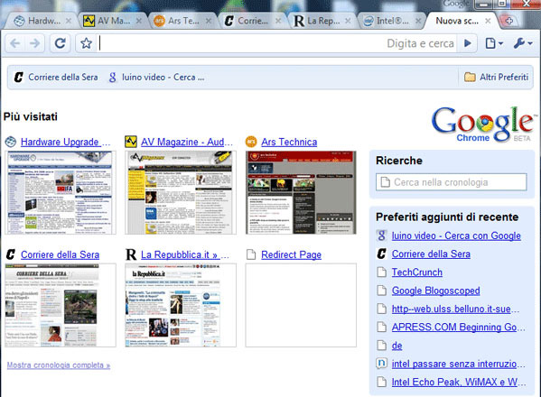Close the AV Magazine tab
541x397 pixels.
139,21
